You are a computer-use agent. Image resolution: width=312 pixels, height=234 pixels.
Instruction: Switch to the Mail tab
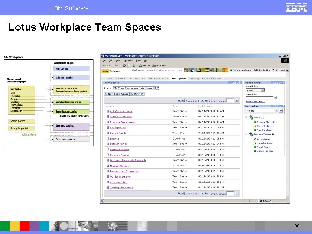pyautogui.click(x=110, y=78)
